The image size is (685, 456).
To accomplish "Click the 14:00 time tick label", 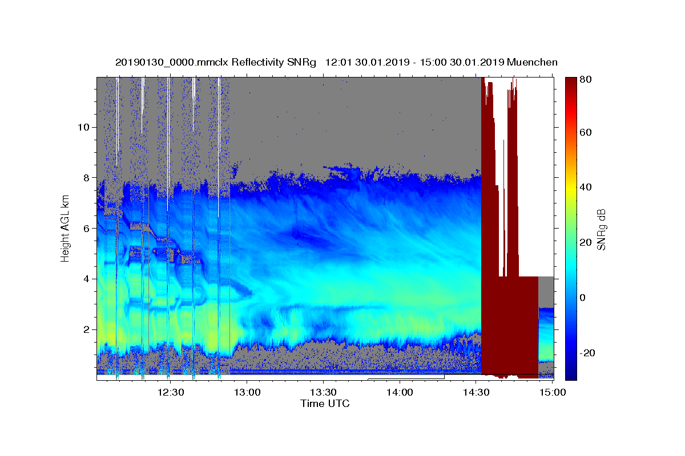I will (400, 392).
